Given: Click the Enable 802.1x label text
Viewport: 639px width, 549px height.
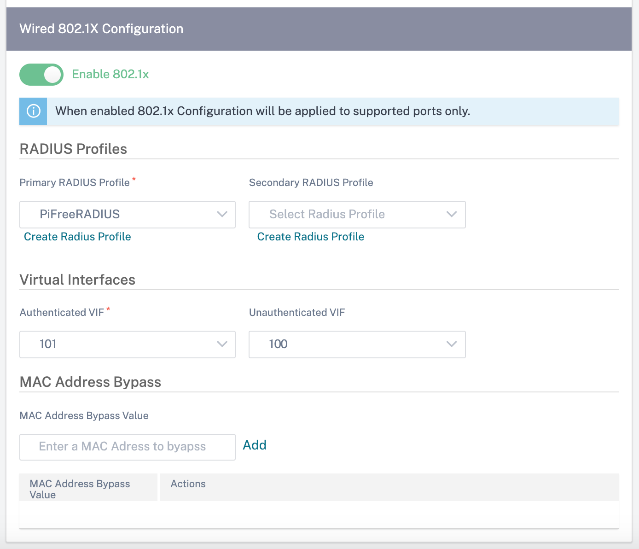Looking at the screenshot, I should point(110,74).
